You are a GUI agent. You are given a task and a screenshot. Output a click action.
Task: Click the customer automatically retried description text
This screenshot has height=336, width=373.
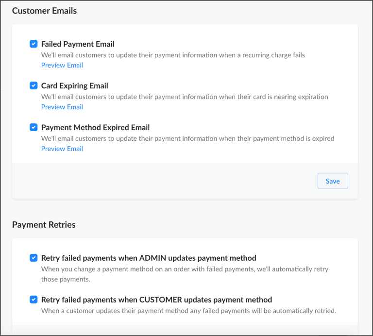click(x=188, y=311)
